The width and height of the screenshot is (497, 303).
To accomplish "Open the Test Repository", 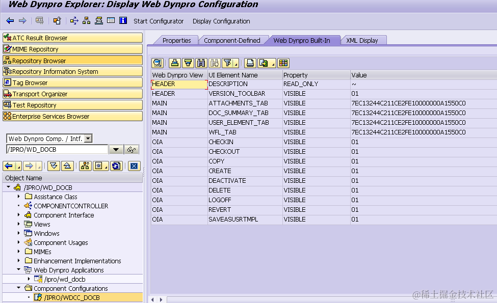I will point(72,105).
